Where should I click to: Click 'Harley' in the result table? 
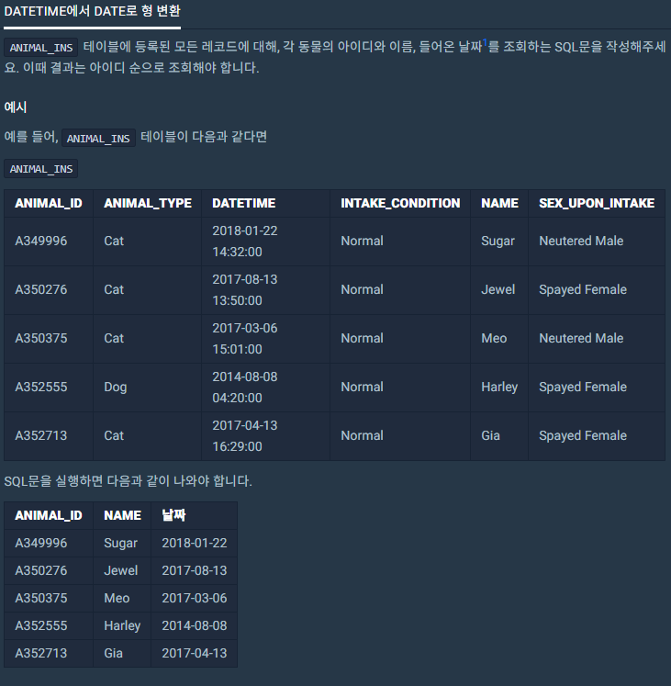[x=122, y=626]
